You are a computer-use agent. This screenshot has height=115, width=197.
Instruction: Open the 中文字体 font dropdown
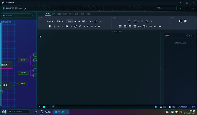(x=51, y=21)
